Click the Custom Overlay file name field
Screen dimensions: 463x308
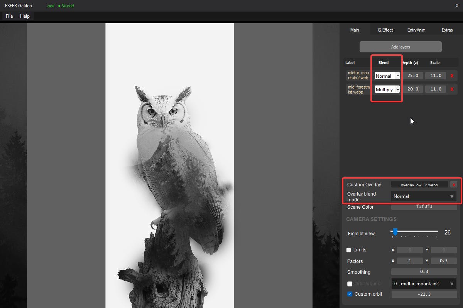(419, 185)
